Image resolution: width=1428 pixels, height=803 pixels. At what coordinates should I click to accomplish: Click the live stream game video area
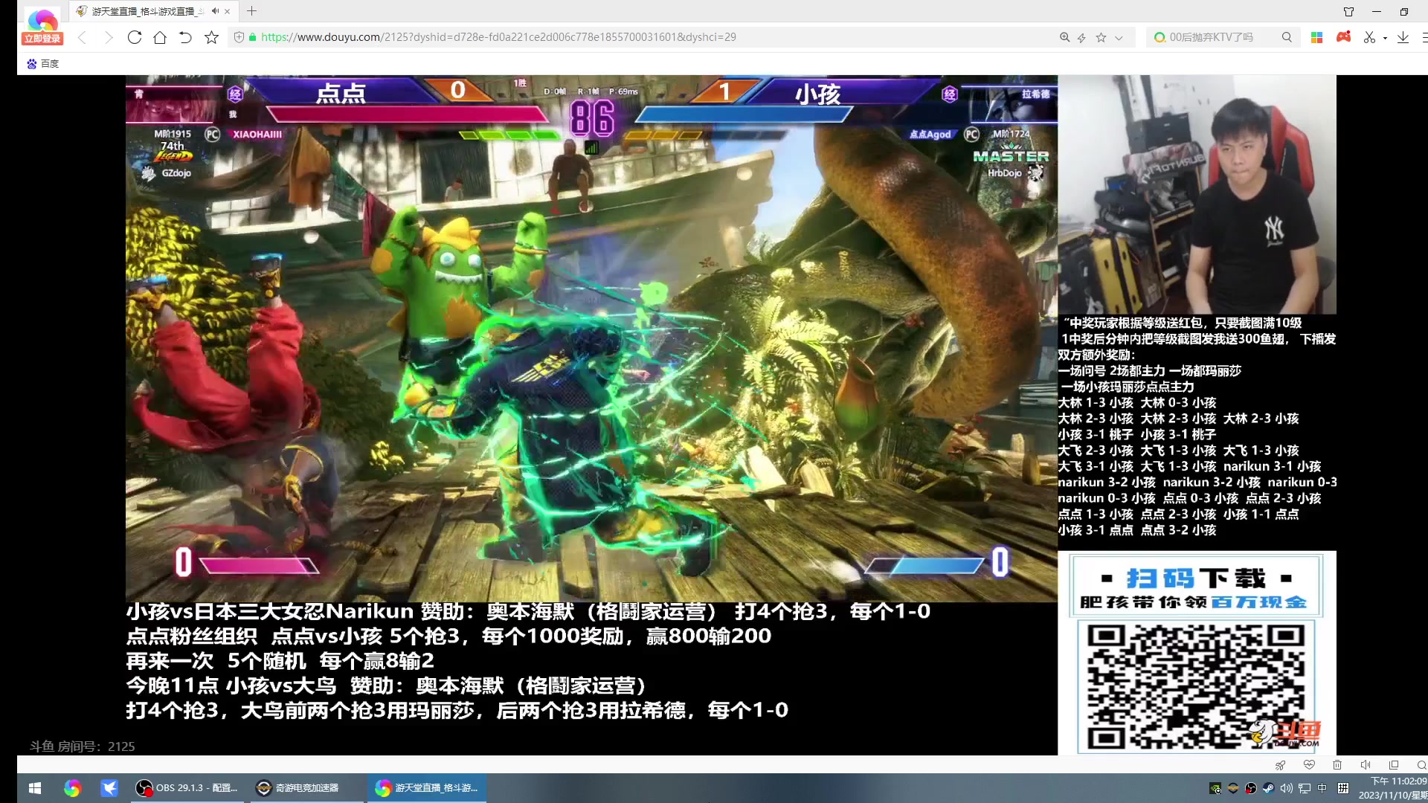coord(591,338)
